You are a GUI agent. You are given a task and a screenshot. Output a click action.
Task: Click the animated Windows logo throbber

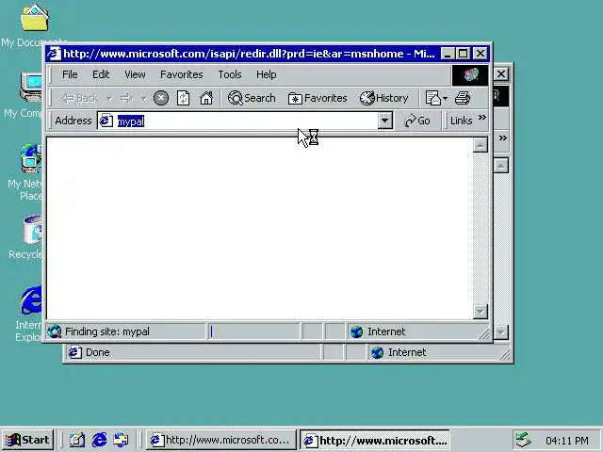(x=470, y=75)
